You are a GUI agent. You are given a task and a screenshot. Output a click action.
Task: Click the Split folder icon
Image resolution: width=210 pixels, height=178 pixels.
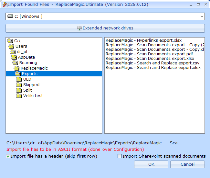click(x=18, y=90)
